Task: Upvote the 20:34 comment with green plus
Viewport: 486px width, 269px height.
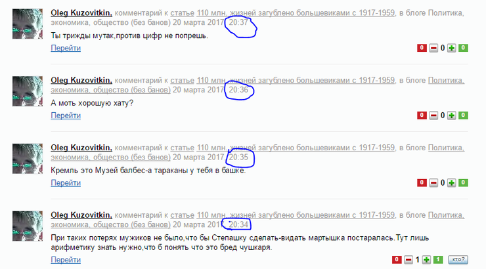Action: click(x=426, y=260)
